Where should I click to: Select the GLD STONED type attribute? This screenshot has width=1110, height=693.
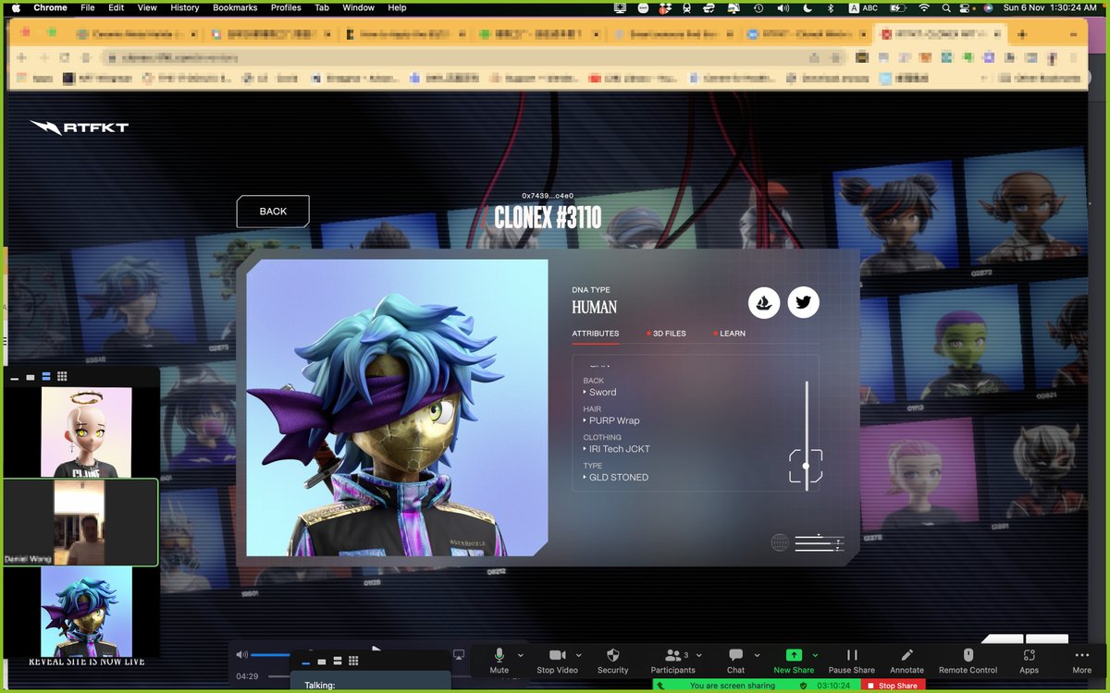click(x=618, y=478)
